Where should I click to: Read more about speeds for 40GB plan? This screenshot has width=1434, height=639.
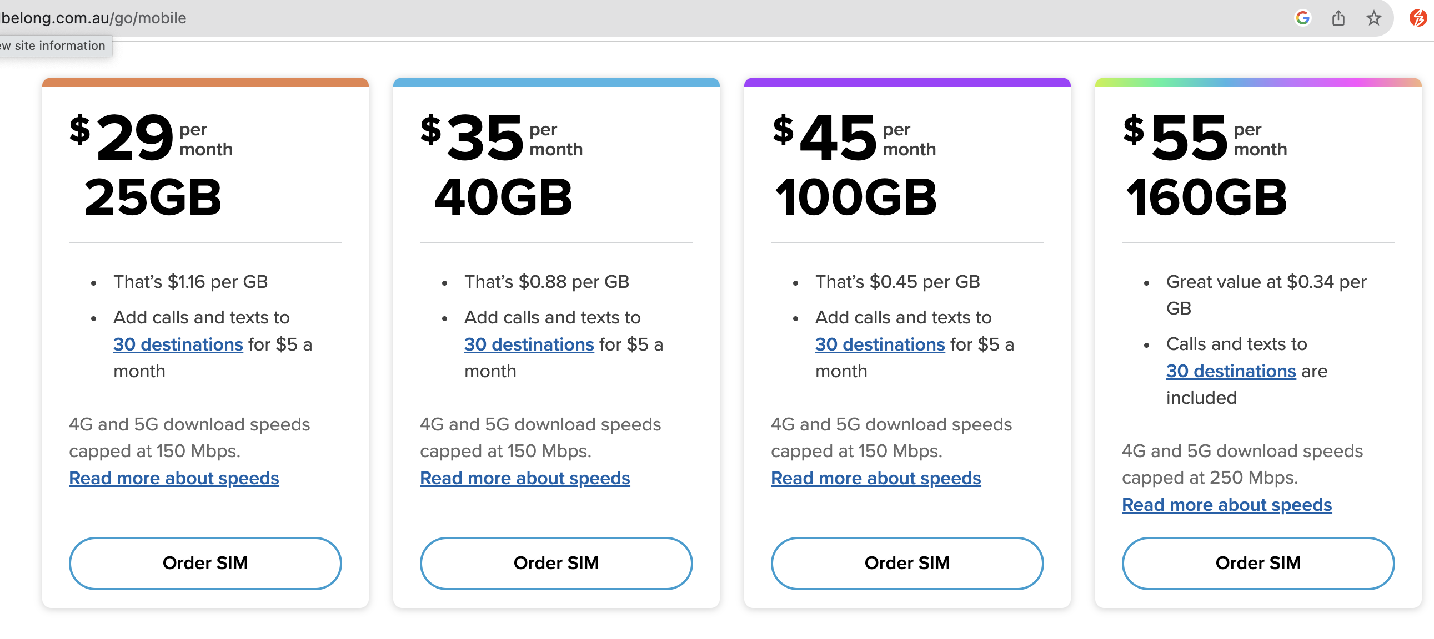tap(524, 478)
